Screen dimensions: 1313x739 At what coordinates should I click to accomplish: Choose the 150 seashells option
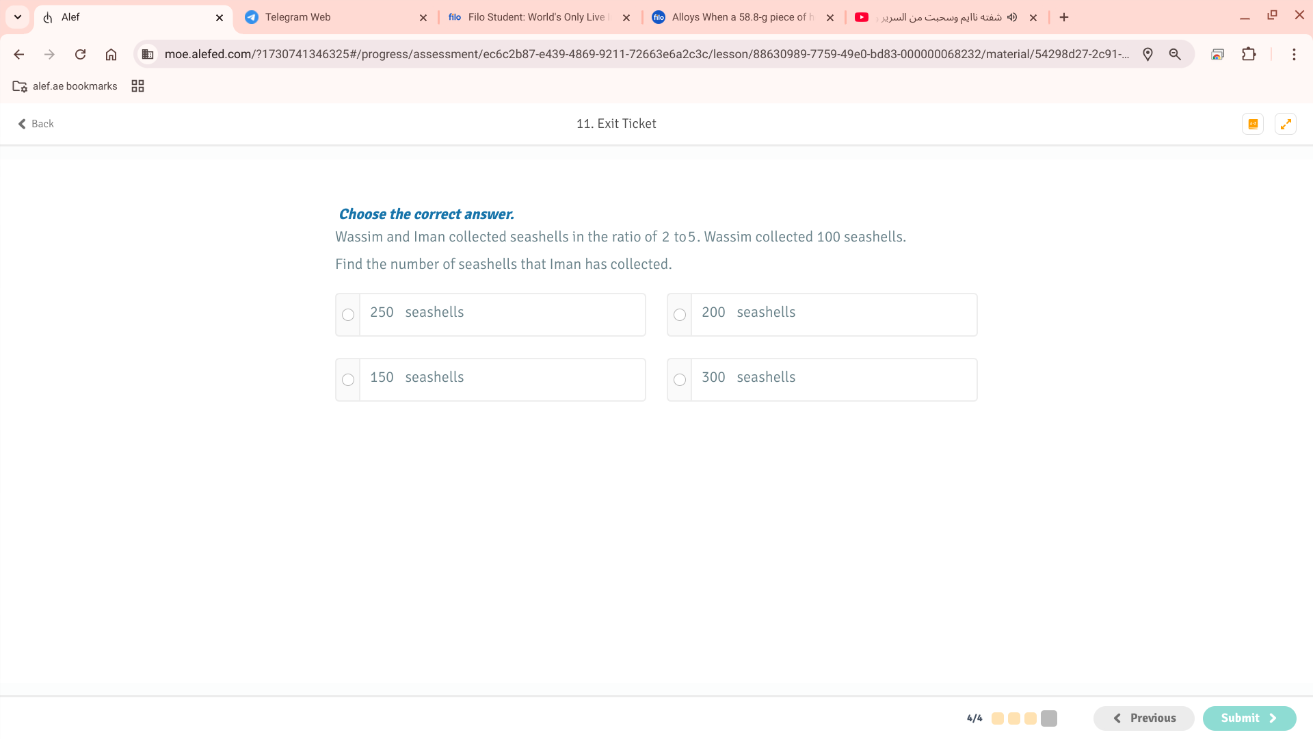(348, 380)
